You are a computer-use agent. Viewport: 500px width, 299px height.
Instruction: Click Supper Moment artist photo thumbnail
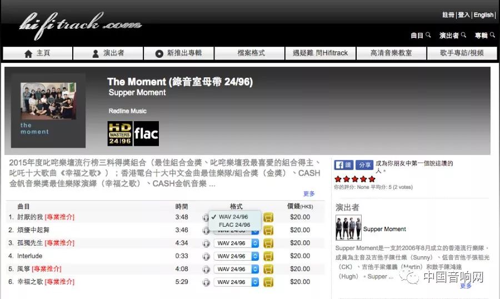coord(348,227)
